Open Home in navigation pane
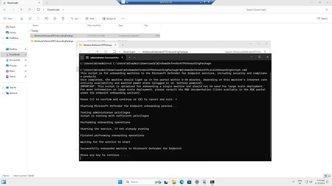332x186 pixels. (10, 27)
